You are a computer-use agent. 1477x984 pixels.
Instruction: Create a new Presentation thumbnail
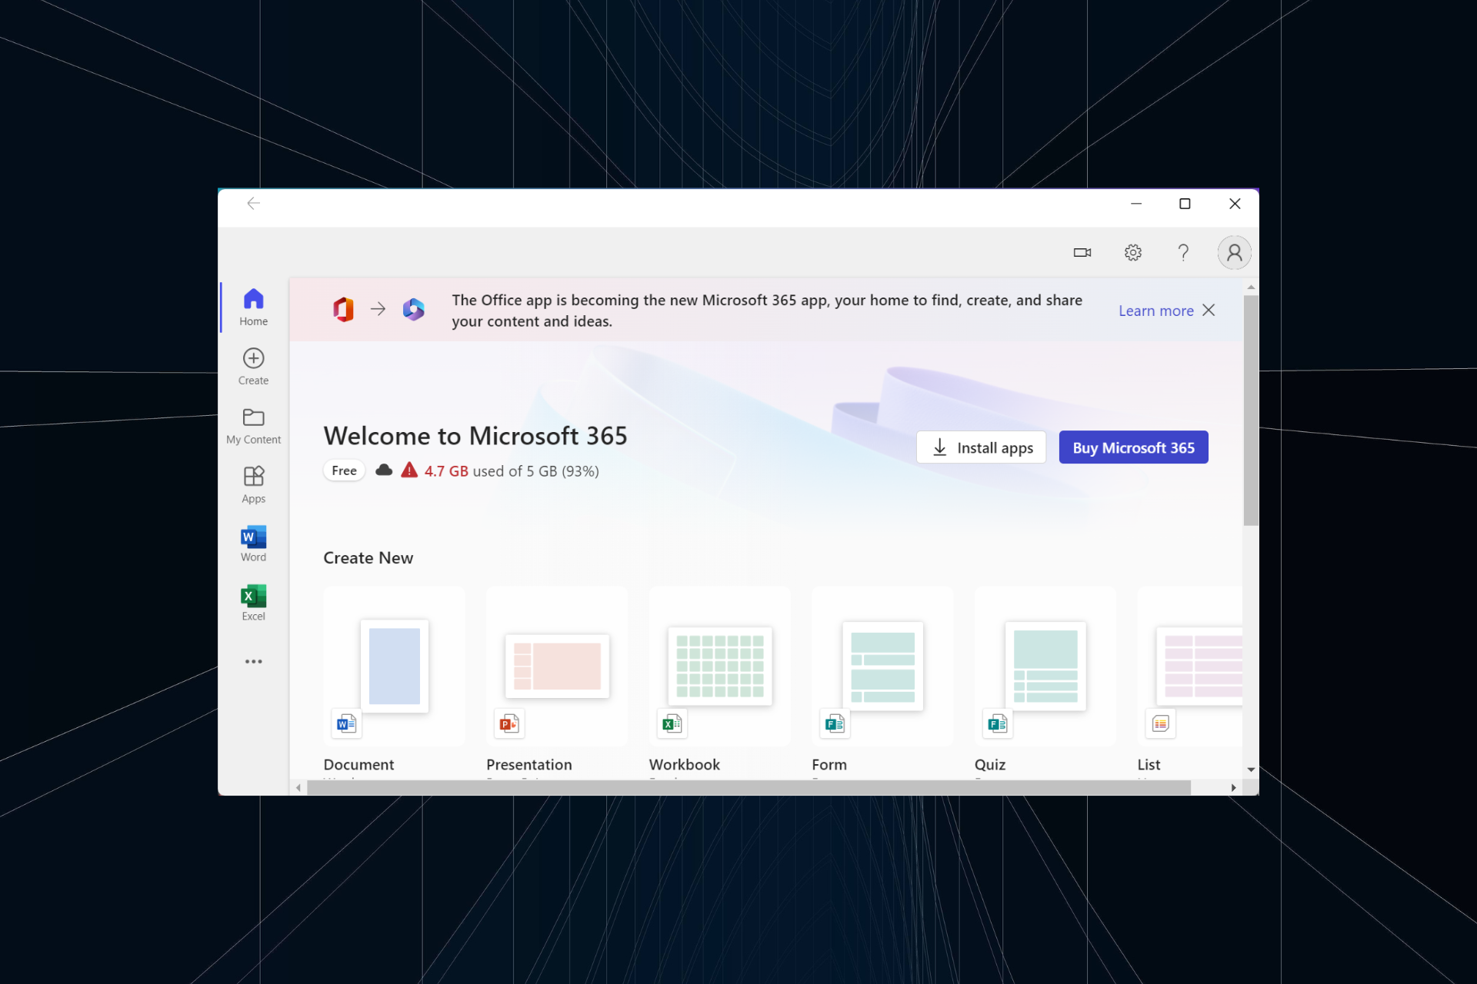click(x=557, y=666)
